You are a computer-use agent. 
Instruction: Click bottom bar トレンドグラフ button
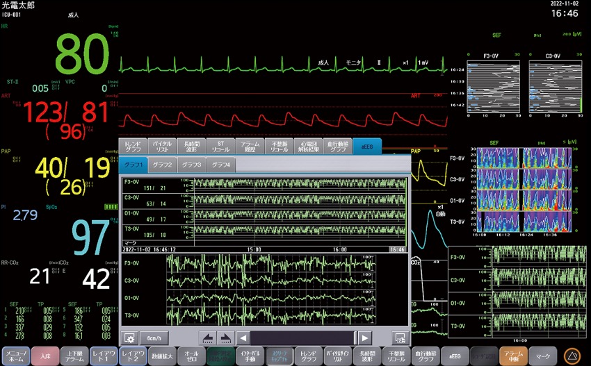(309, 356)
